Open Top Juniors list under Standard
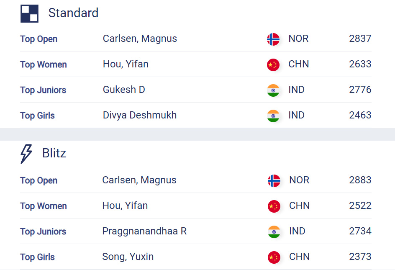 [43, 90]
